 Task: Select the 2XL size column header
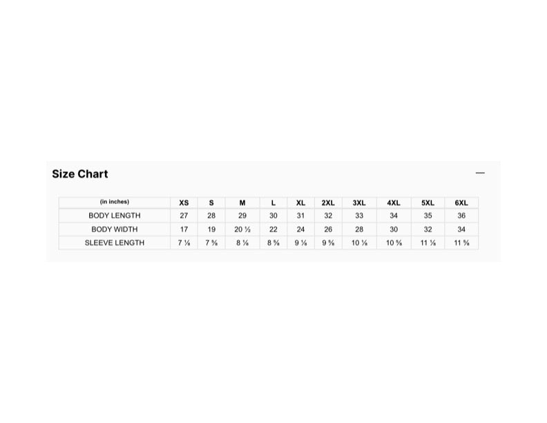point(328,203)
